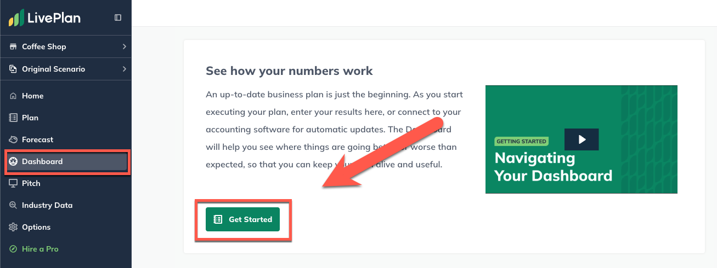Select the Dashboard gauge icon
The height and width of the screenshot is (268, 717).
click(x=13, y=161)
